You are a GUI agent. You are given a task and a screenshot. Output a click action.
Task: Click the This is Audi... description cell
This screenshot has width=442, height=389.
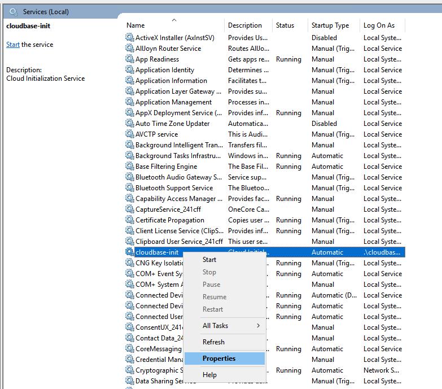coord(248,134)
